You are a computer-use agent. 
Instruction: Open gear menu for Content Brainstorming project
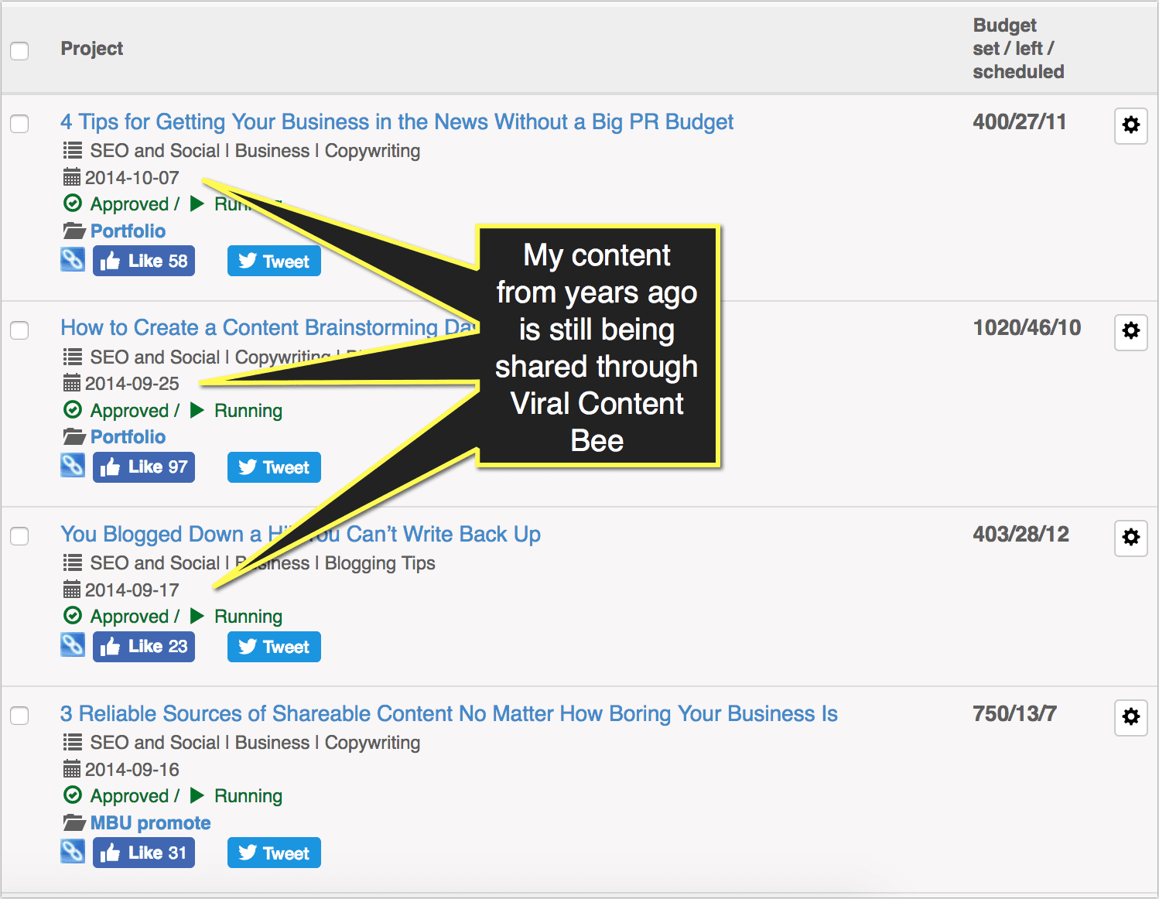[1130, 331]
